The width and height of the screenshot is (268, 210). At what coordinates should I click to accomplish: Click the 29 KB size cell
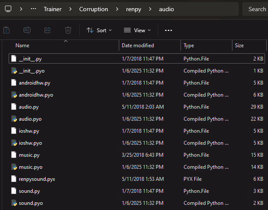tap(257, 107)
